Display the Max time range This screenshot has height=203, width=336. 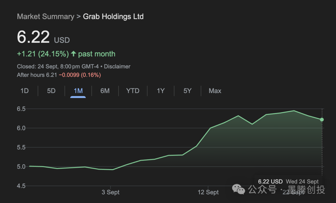[x=215, y=91]
